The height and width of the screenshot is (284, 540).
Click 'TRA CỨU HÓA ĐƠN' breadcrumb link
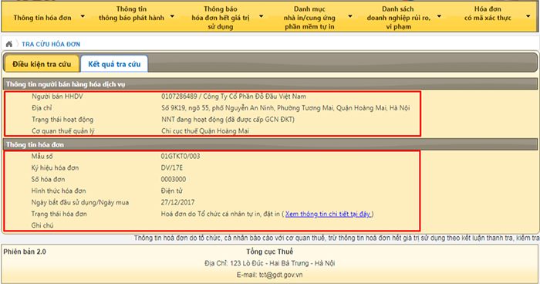pos(51,44)
